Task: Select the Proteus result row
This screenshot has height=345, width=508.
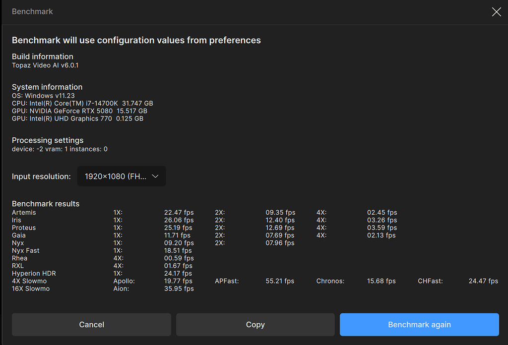Action: pyautogui.click(x=24, y=228)
